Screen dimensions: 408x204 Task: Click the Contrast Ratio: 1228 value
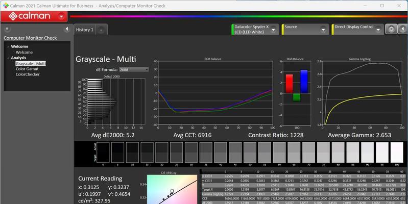pos(276,135)
